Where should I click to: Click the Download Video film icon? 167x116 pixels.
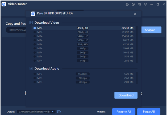(x=31, y=23)
